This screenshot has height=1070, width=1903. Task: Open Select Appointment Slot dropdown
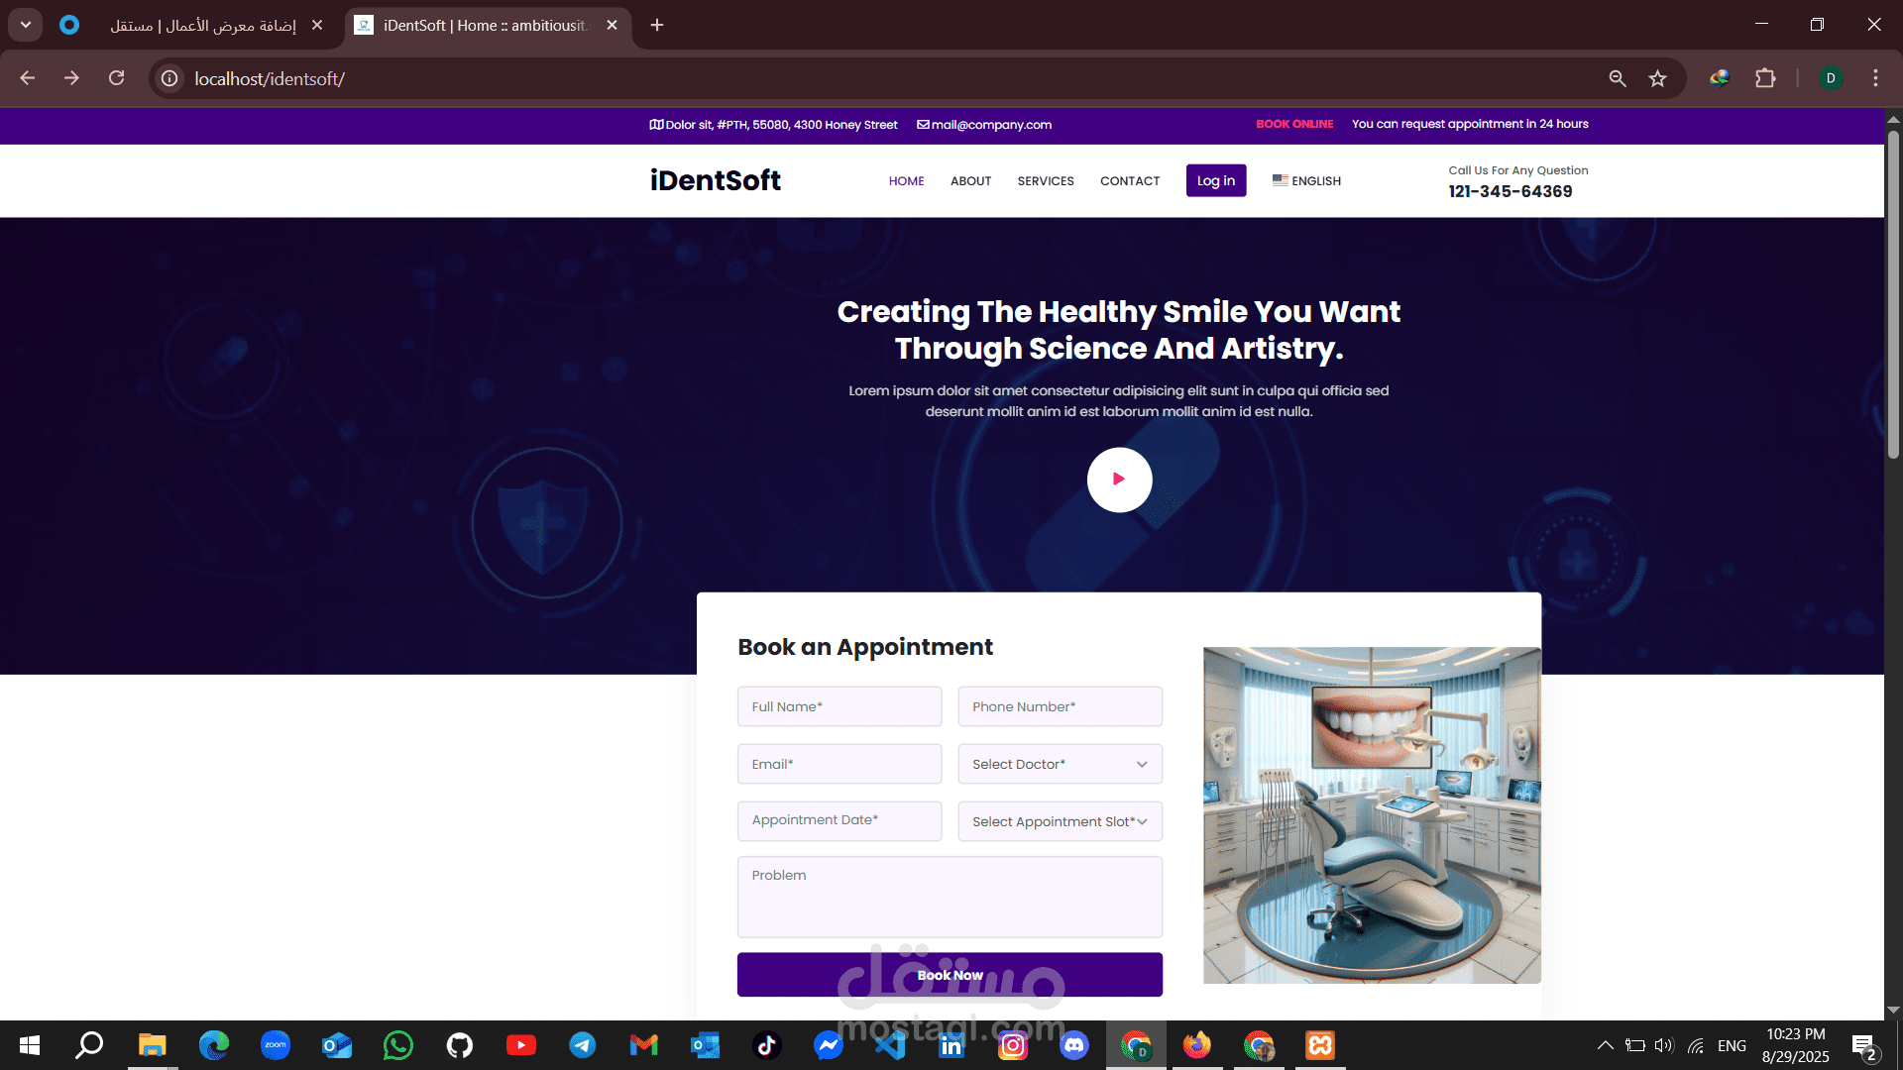click(1060, 821)
